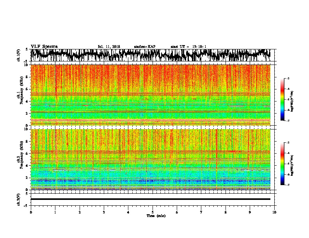Click the ch.2 spectrogram color scale bar
Screen dimensions: 309x238
coord(282,164)
